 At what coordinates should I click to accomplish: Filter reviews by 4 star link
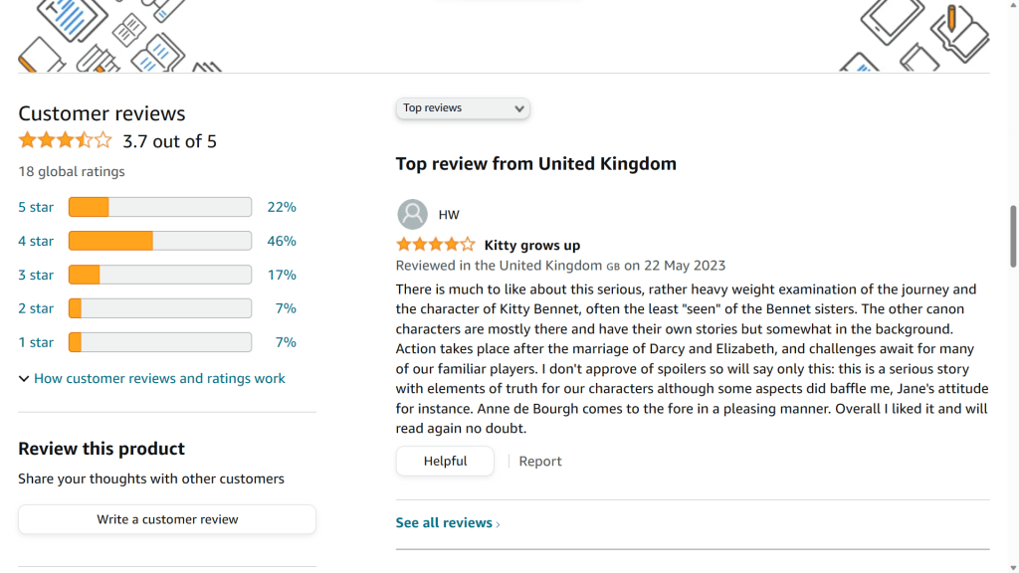click(36, 241)
